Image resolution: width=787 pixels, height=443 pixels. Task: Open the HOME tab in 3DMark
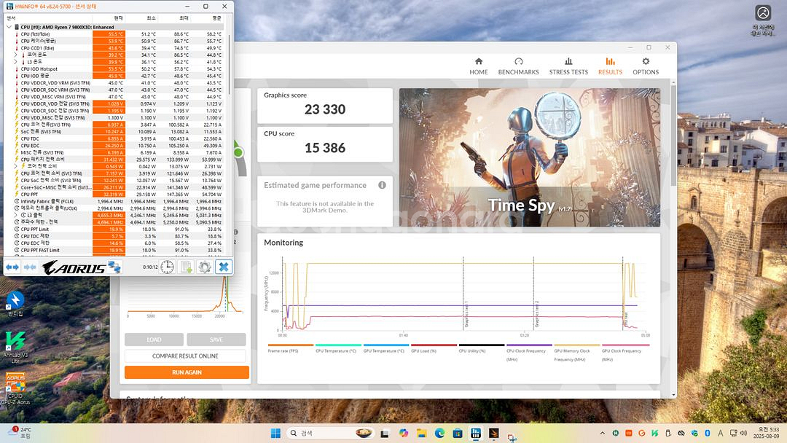(x=479, y=66)
